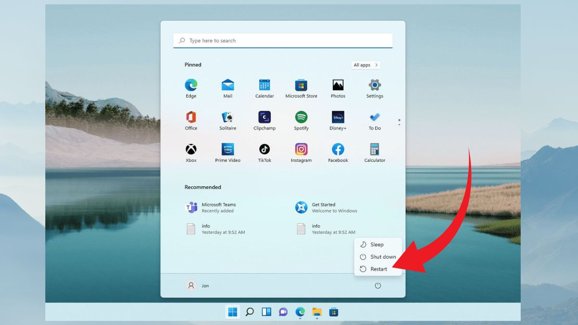578x325 pixels.
Task: Launch the Office app
Action: pyautogui.click(x=191, y=121)
